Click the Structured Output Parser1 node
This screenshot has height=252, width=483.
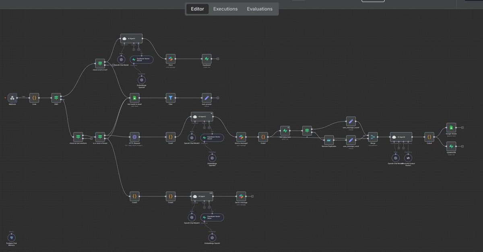point(409,158)
